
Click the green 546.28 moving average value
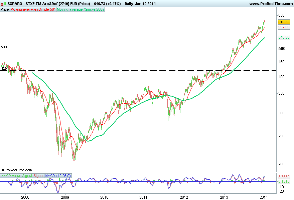284,37
